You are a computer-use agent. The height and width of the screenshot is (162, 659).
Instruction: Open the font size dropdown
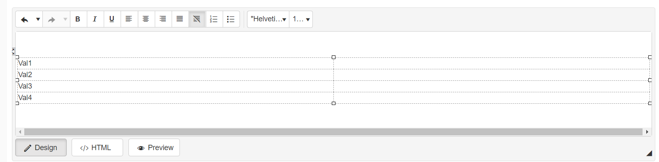[301, 19]
